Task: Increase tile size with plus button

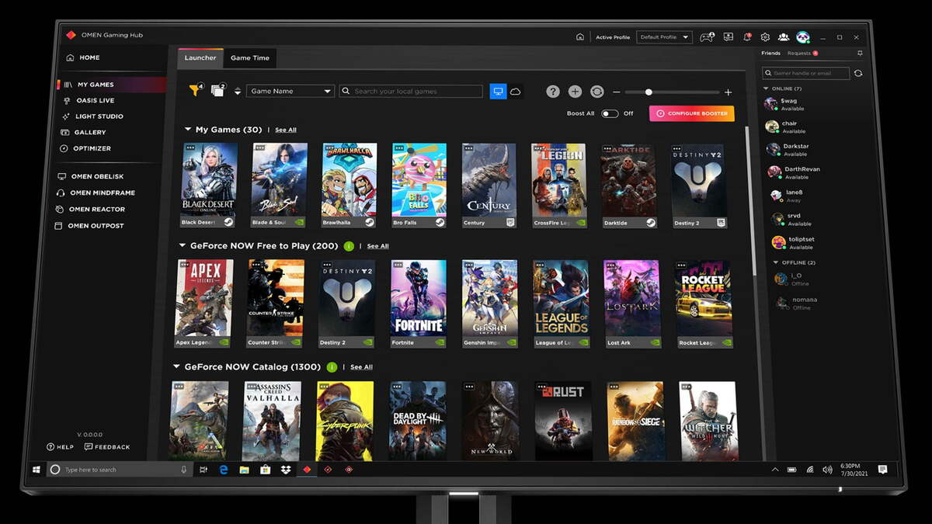Action: click(728, 92)
